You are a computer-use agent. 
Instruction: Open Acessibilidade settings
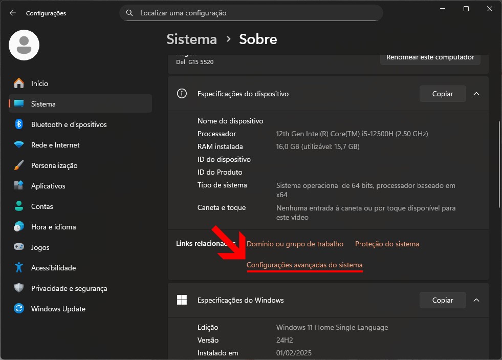(x=53, y=268)
